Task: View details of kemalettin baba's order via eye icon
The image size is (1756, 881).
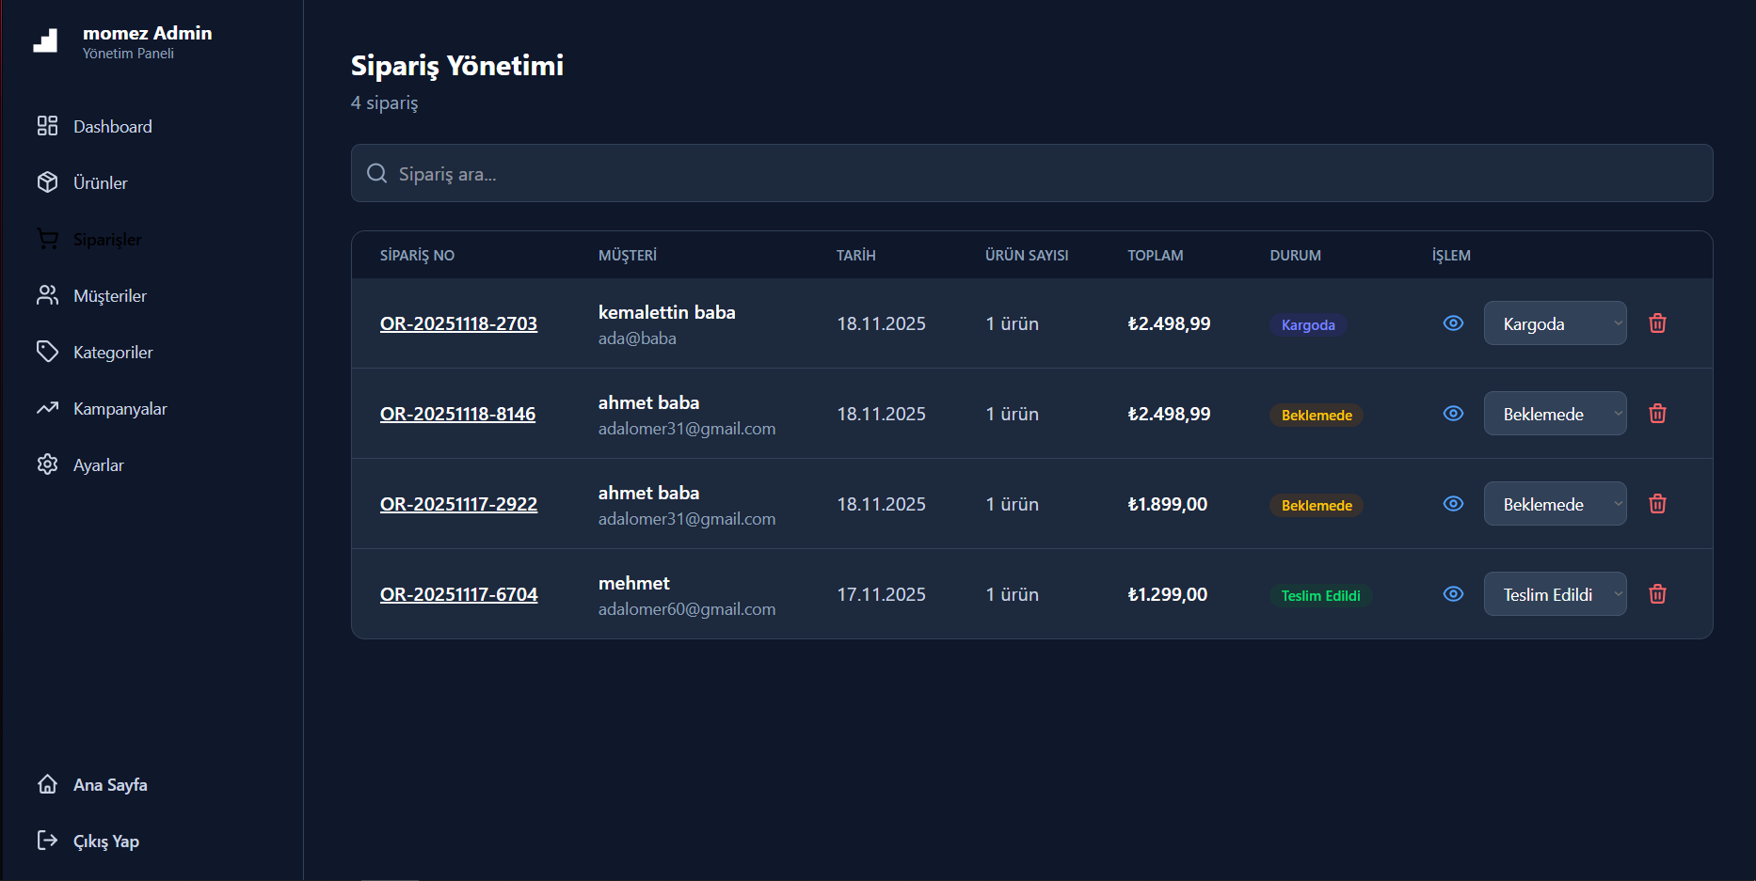Action: (x=1453, y=323)
